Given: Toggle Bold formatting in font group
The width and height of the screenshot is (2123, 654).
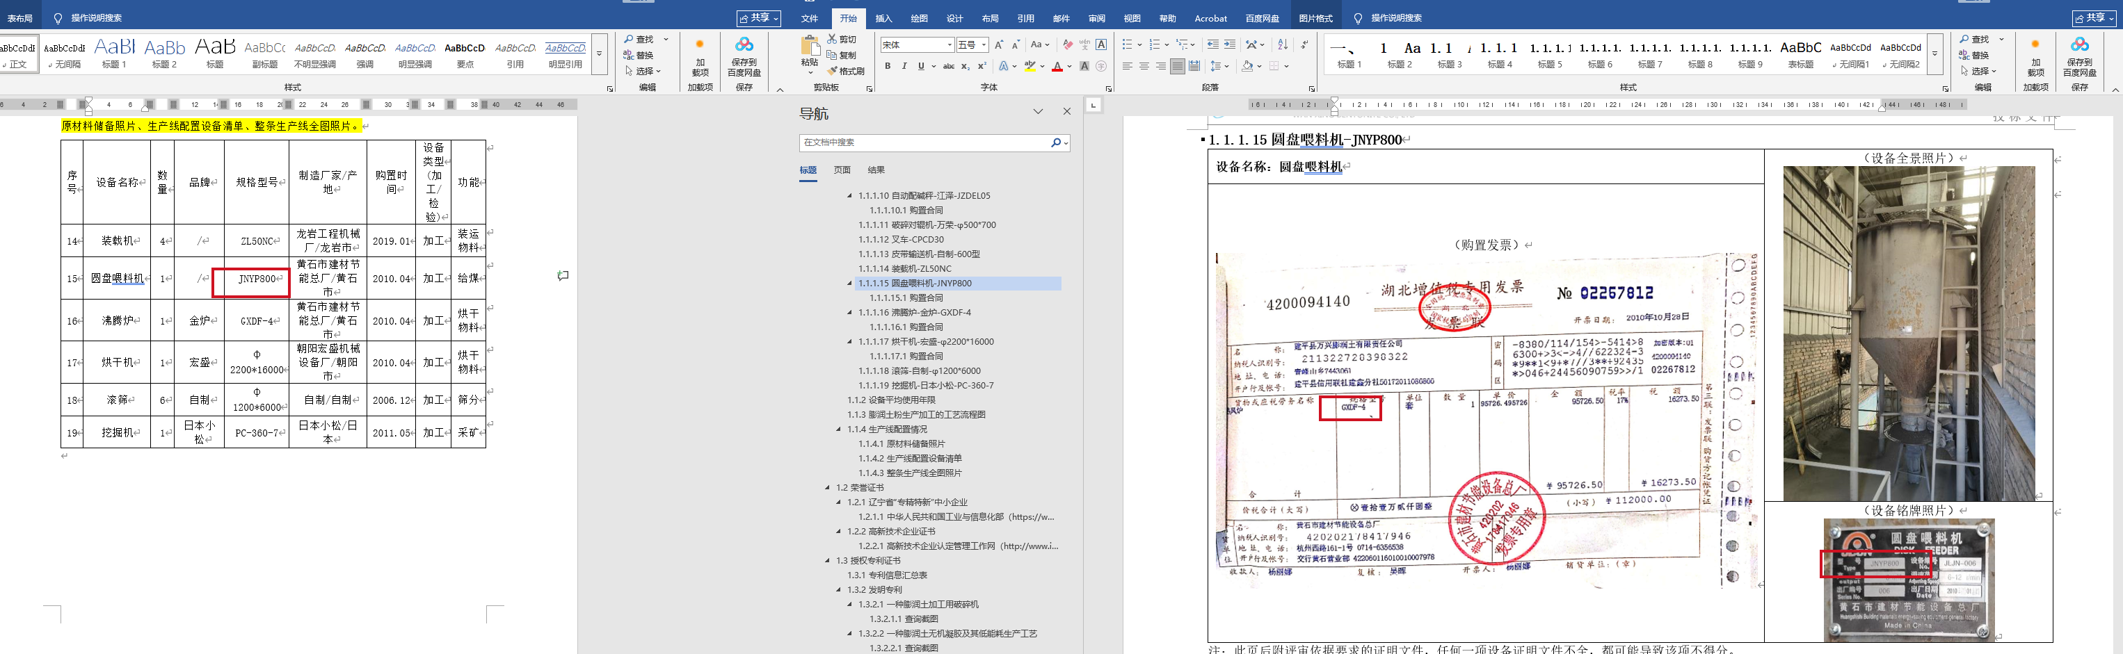Looking at the screenshot, I should click(888, 66).
